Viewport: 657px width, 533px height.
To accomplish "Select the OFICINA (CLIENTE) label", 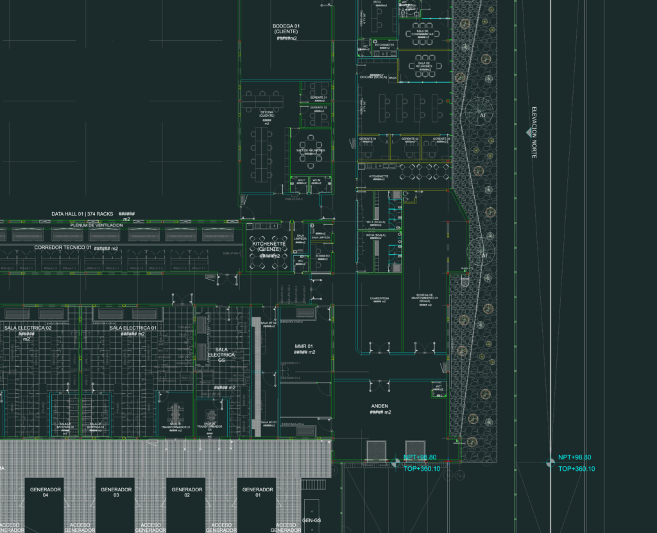I will [x=267, y=114].
